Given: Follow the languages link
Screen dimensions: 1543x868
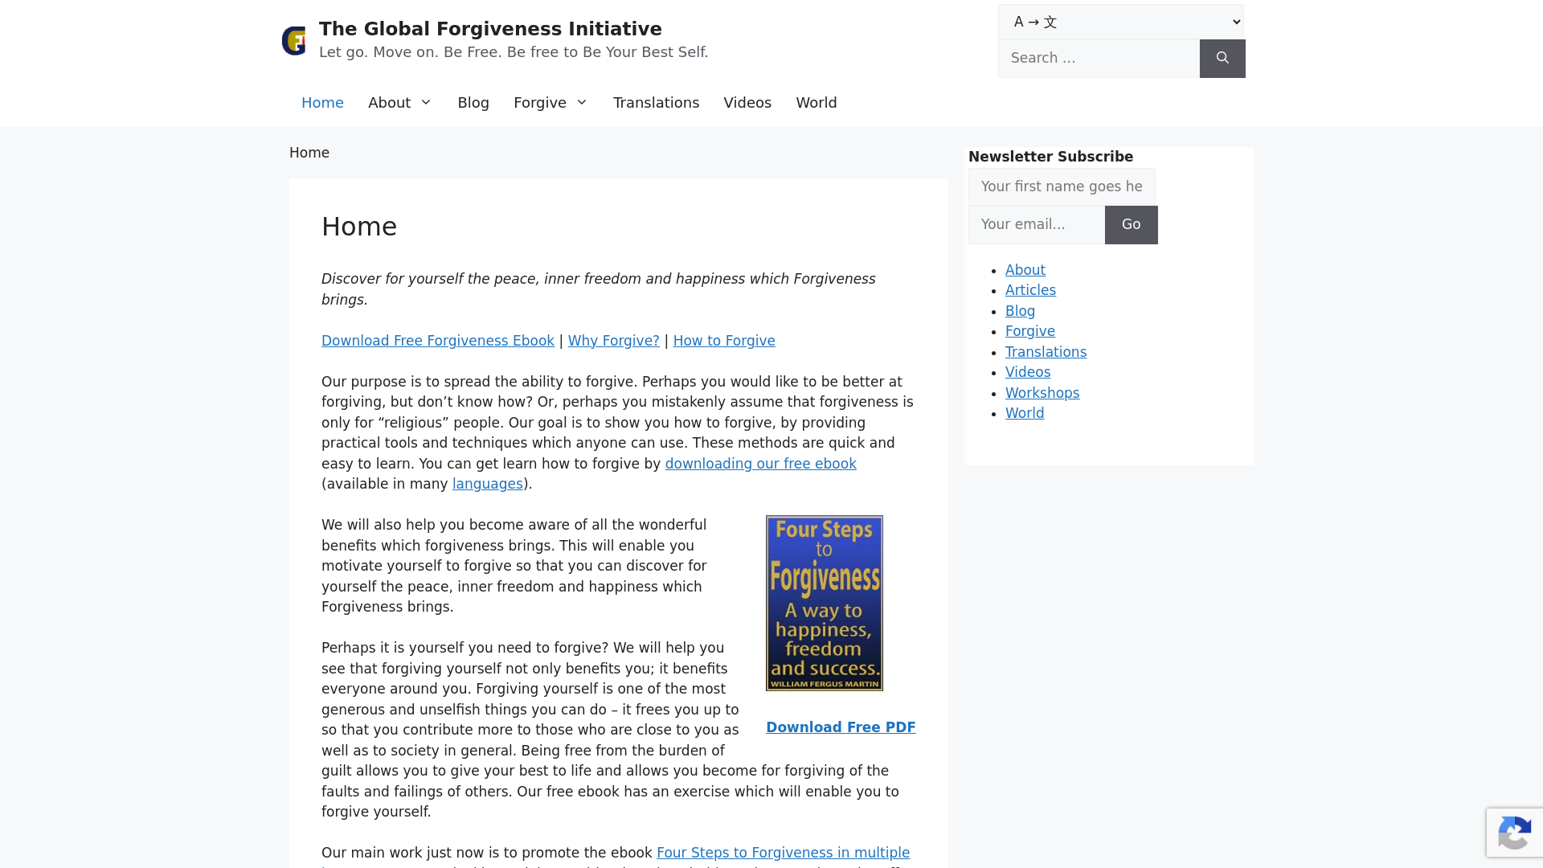Looking at the screenshot, I should coord(488,484).
